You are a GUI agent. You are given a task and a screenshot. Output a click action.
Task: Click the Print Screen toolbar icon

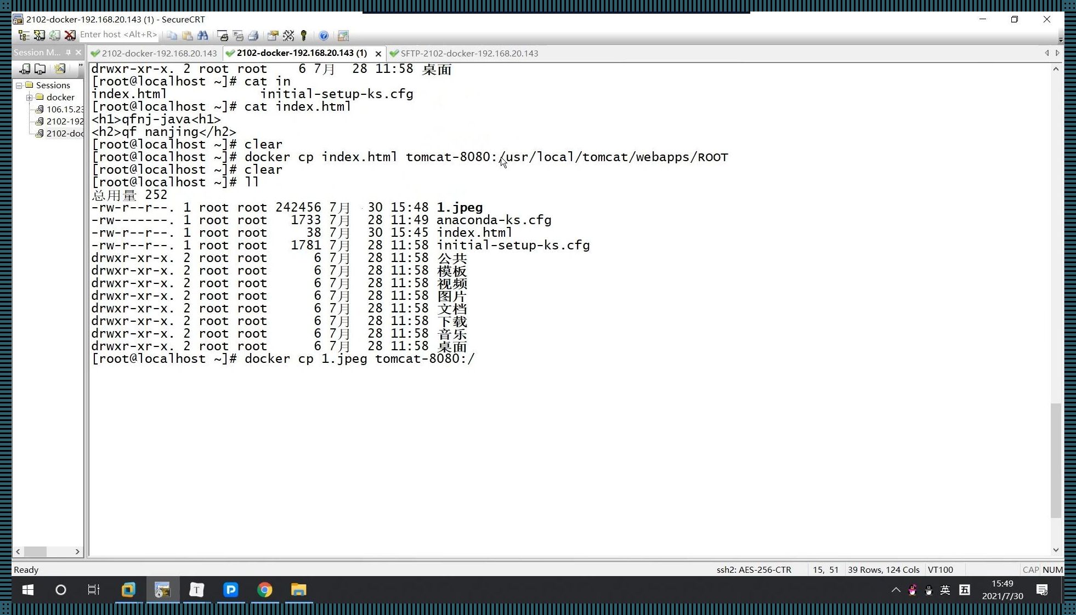pyautogui.click(x=223, y=36)
